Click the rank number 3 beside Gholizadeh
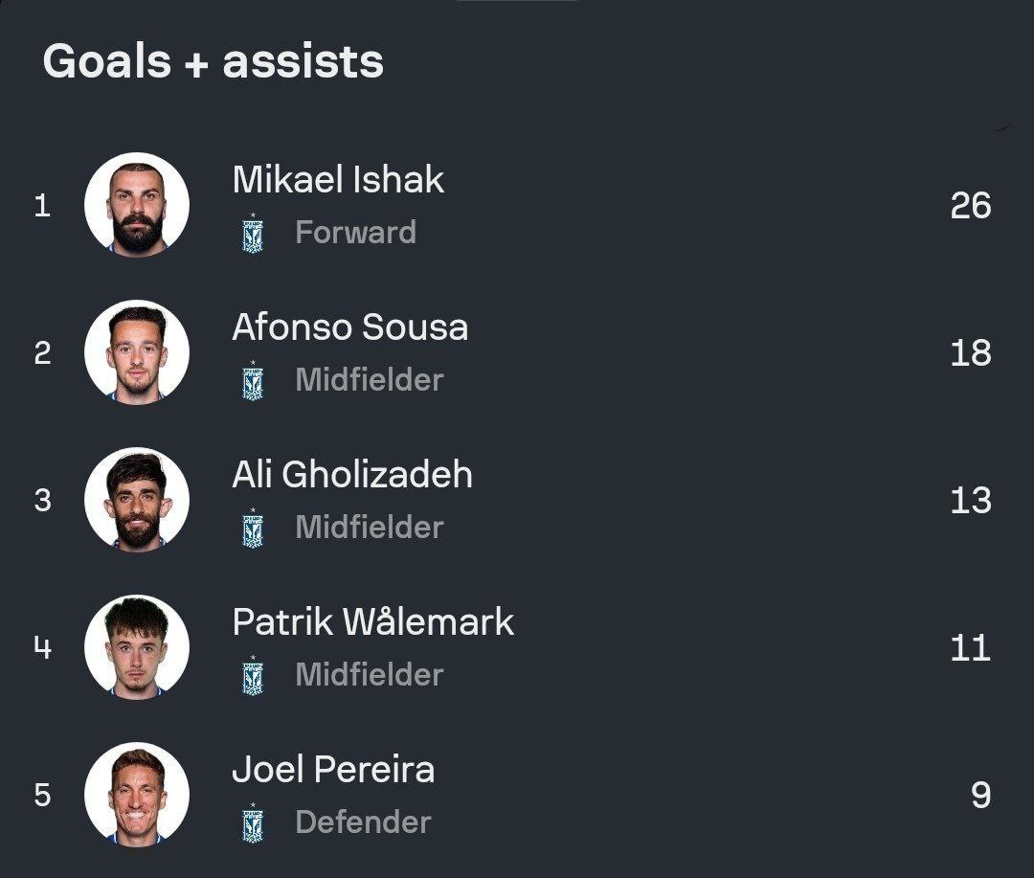Viewport: 1034px width, 878px height. pos(42,501)
